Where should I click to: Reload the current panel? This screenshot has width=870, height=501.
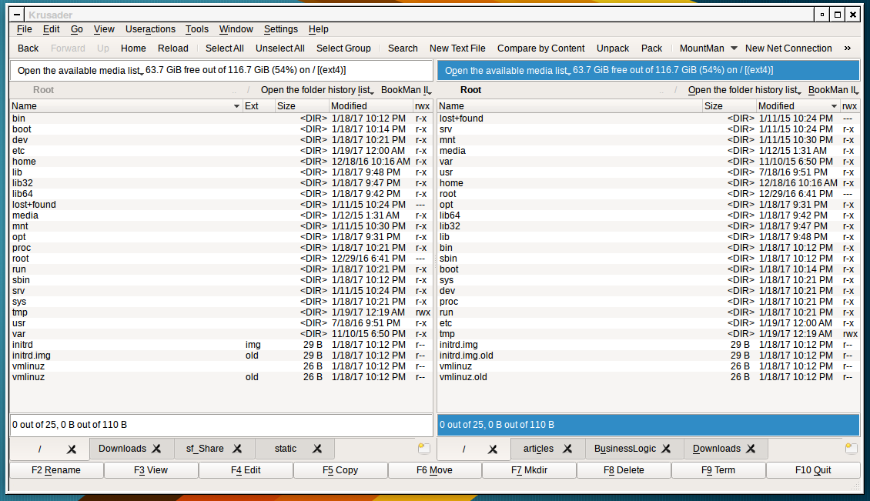pos(173,48)
